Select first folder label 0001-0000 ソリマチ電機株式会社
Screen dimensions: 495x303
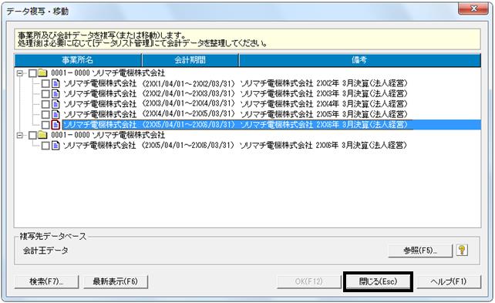[108, 73]
